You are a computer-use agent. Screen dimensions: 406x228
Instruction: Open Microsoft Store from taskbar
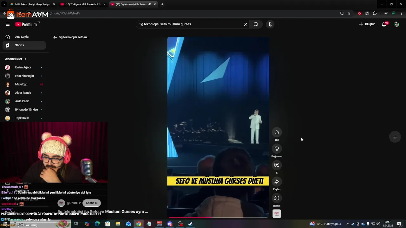click(x=108, y=224)
